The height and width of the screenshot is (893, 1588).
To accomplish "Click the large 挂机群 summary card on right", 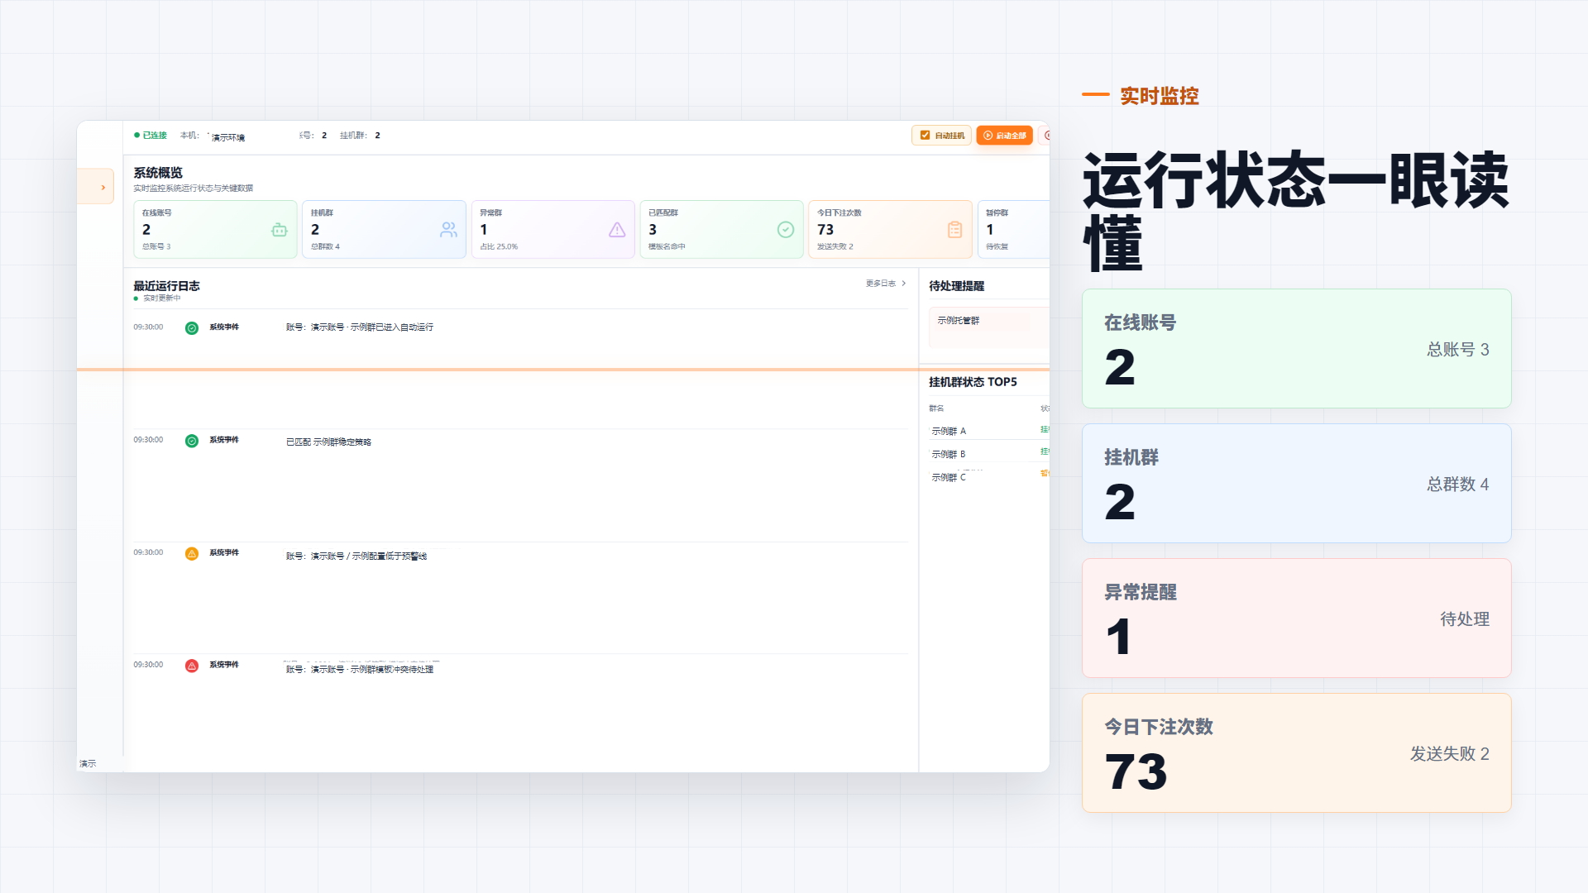I will pos(1296,484).
